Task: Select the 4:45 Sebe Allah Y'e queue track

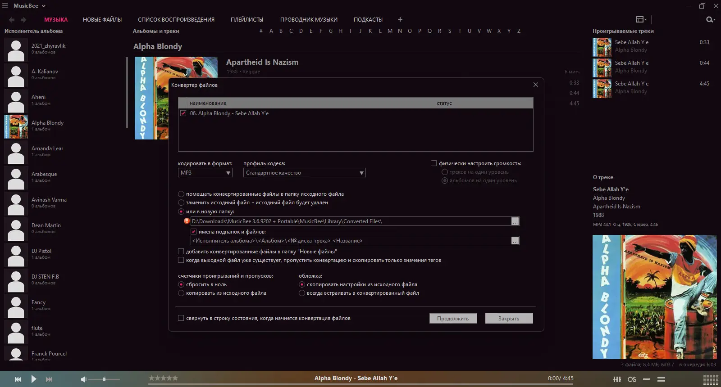Action: [x=651, y=87]
